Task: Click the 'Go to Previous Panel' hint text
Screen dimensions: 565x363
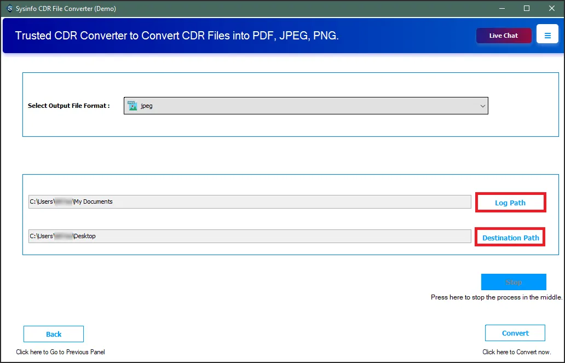Action: coord(60,352)
